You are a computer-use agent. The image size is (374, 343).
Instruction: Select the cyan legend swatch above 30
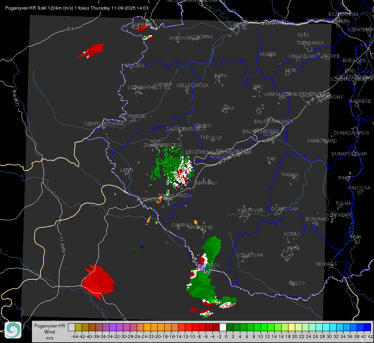tap(333, 327)
